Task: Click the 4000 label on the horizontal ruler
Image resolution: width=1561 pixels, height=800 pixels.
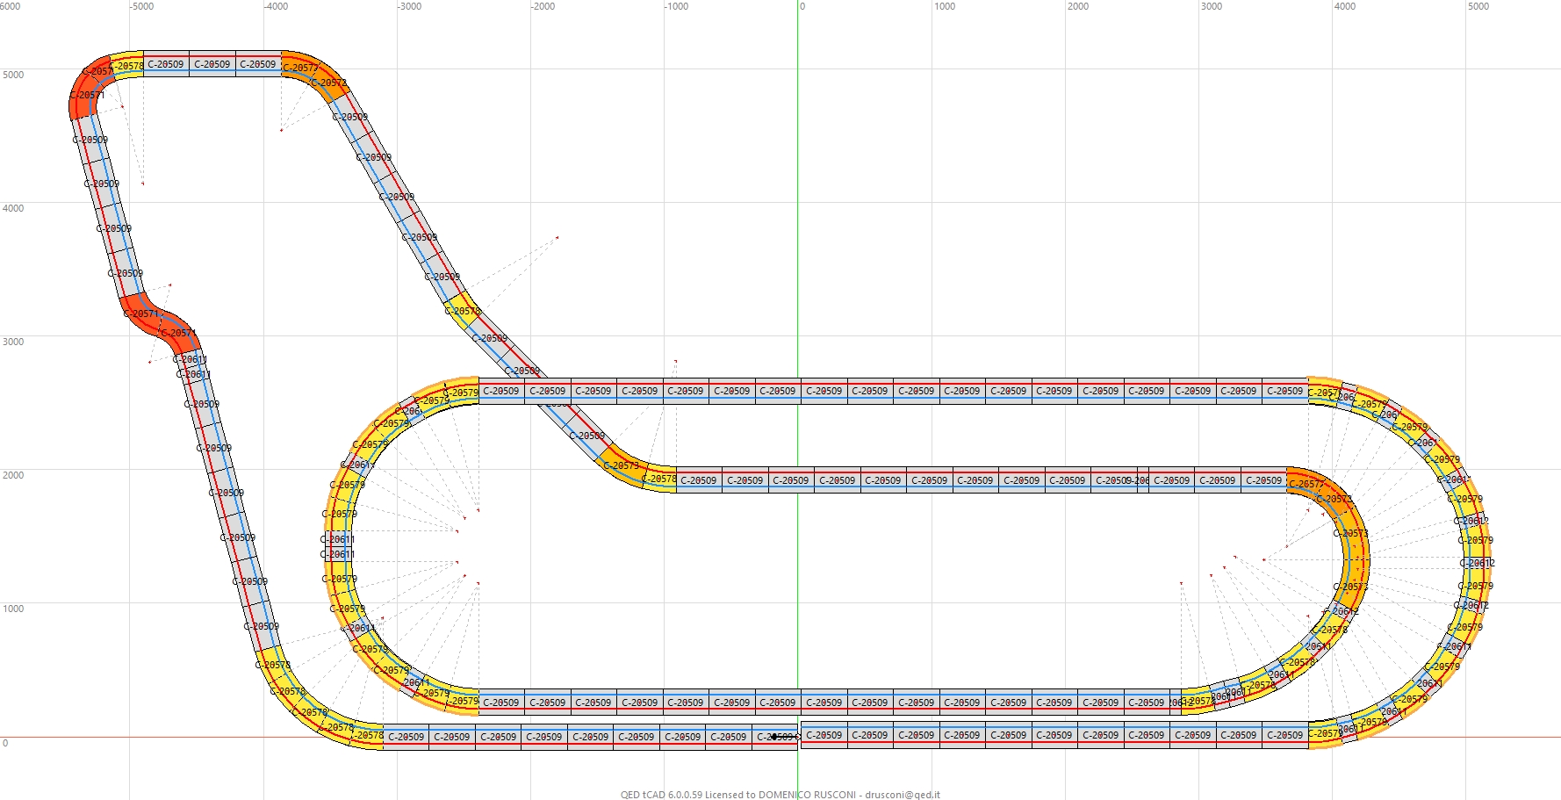Action: pyautogui.click(x=1345, y=6)
